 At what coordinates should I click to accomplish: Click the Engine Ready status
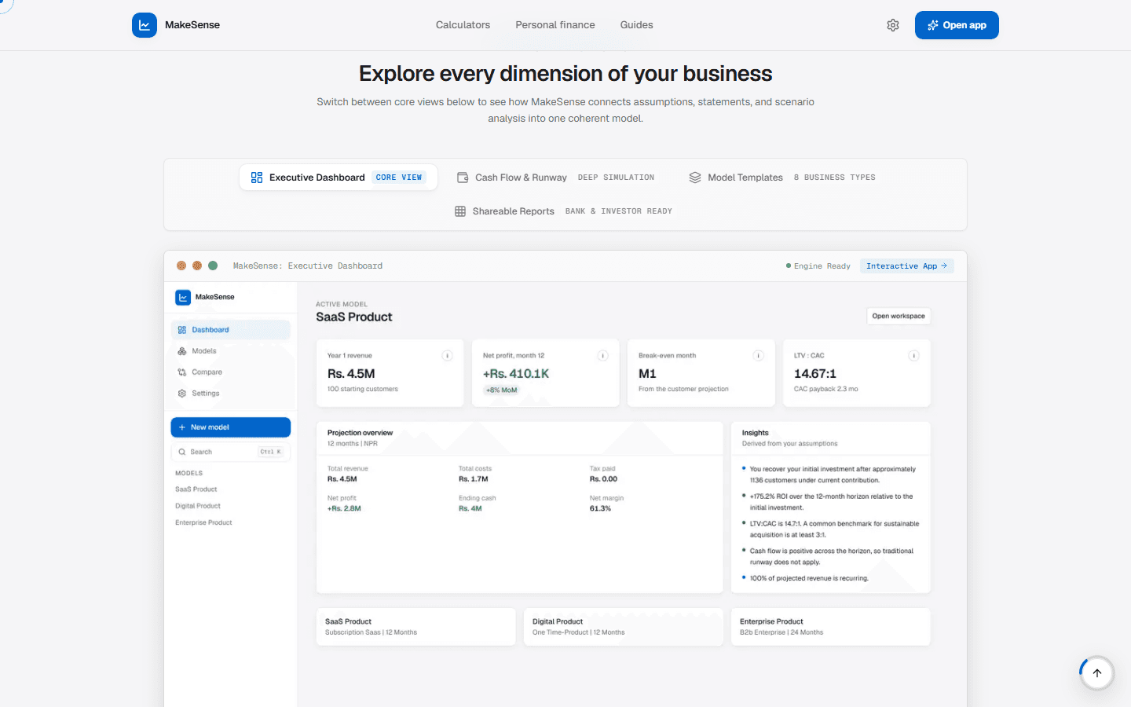pos(818,266)
